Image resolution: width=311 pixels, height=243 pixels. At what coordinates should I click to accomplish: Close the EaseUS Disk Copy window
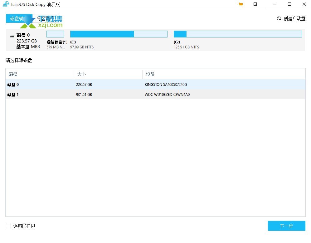(304, 4)
